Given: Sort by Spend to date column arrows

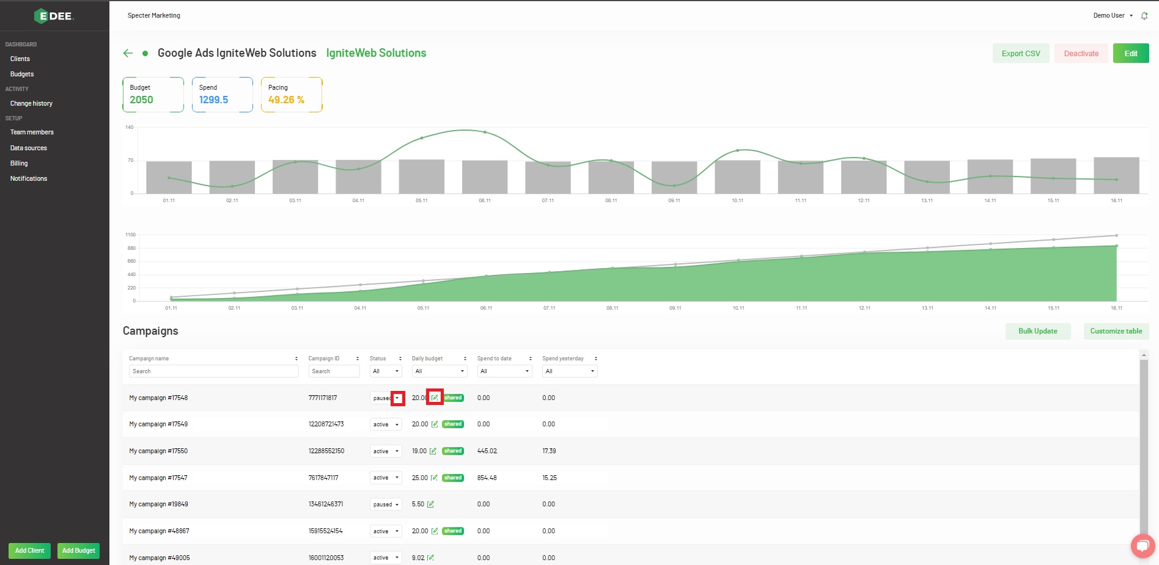Looking at the screenshot, I should (531, 359).
